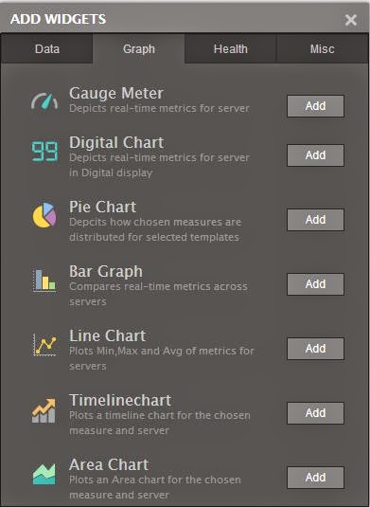Add the Bar Graph widget
370x507 pixels.
(x=315, y=284)
